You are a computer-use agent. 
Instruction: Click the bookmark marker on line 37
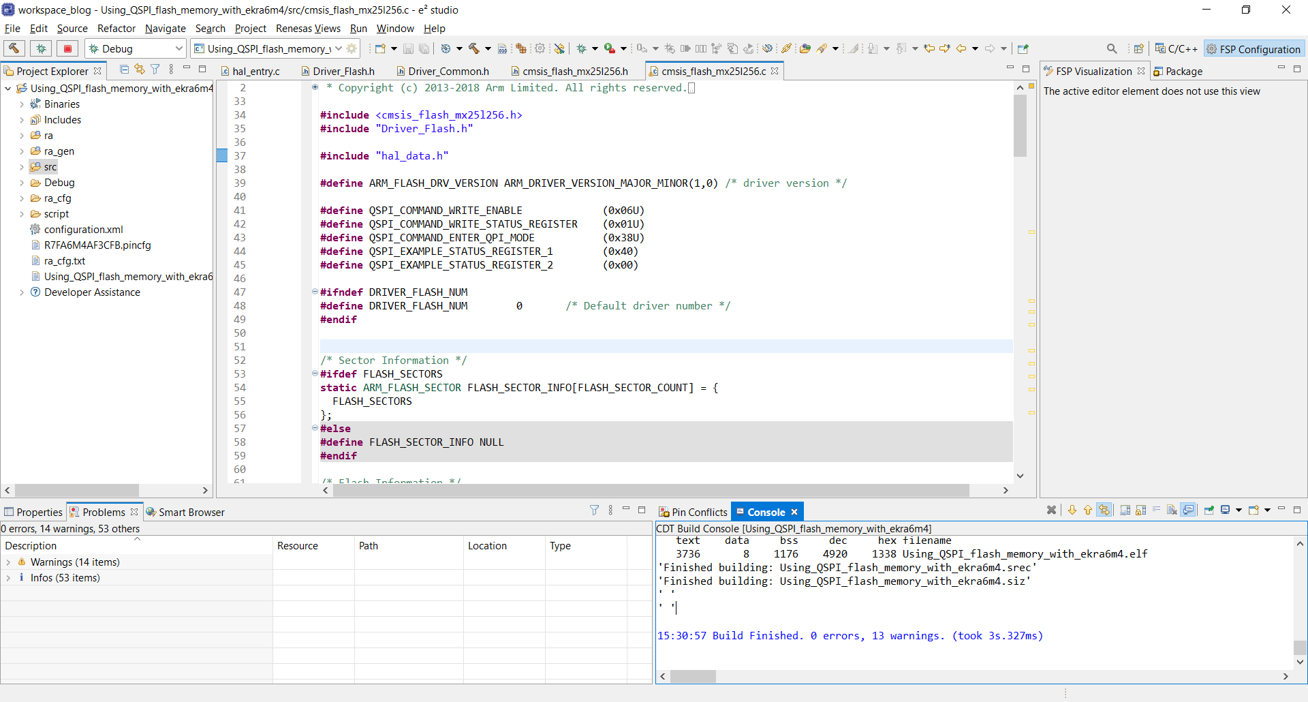[221, 155]
